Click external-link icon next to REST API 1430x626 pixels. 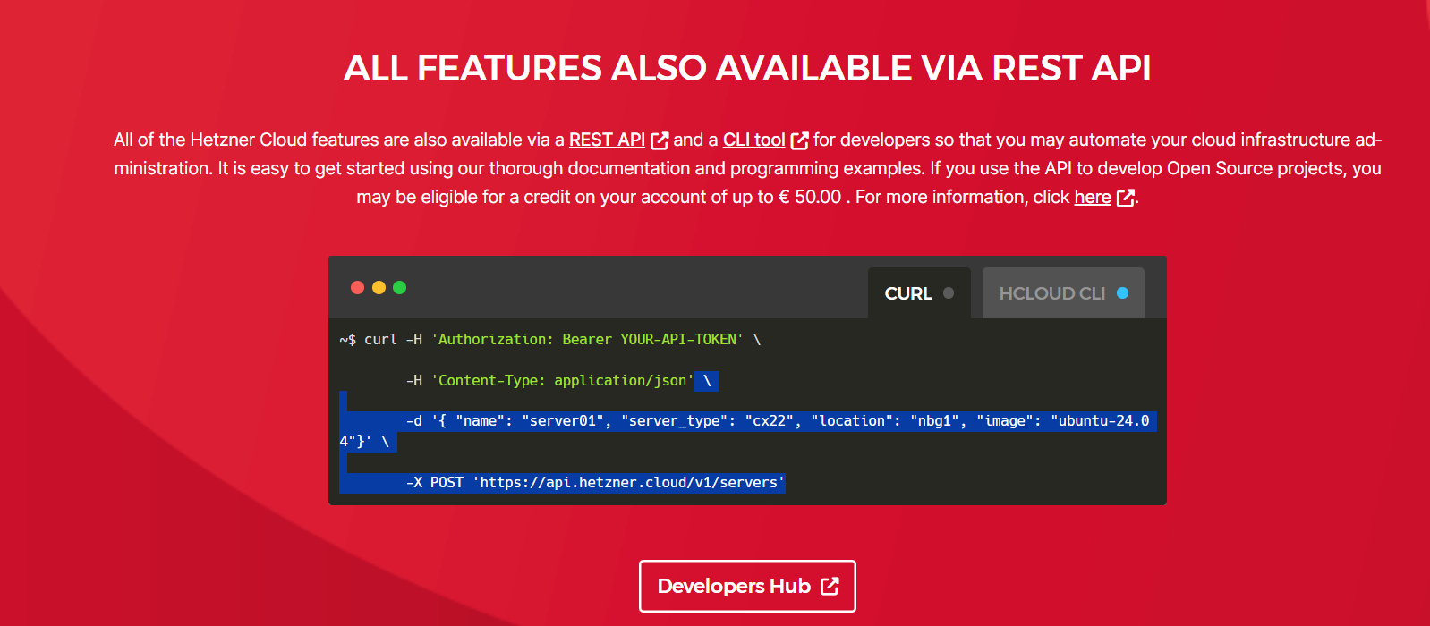660,140
